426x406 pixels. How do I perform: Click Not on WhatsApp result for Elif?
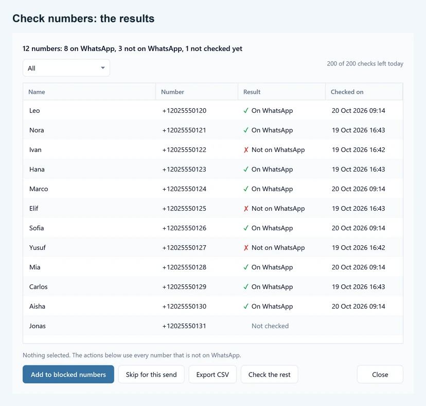click(278, 209)
